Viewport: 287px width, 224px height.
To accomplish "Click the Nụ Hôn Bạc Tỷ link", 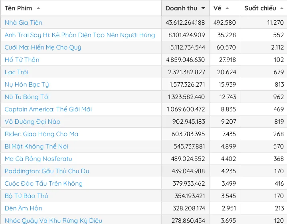I will [27, 85].
